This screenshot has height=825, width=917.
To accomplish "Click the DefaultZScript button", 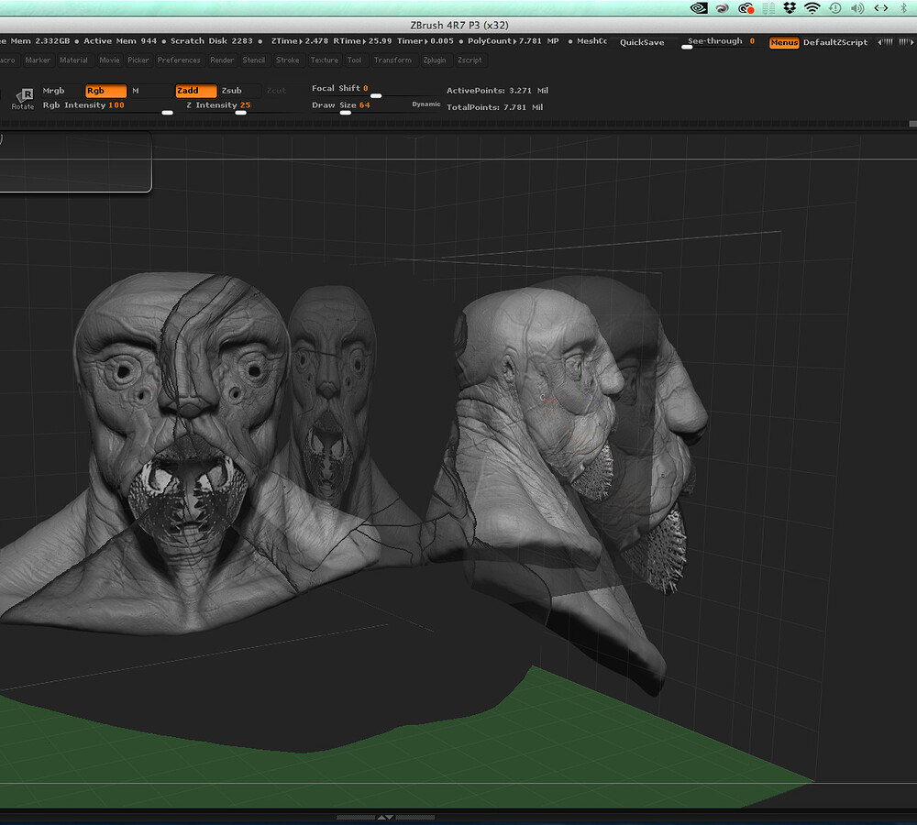I will (835, 43).
